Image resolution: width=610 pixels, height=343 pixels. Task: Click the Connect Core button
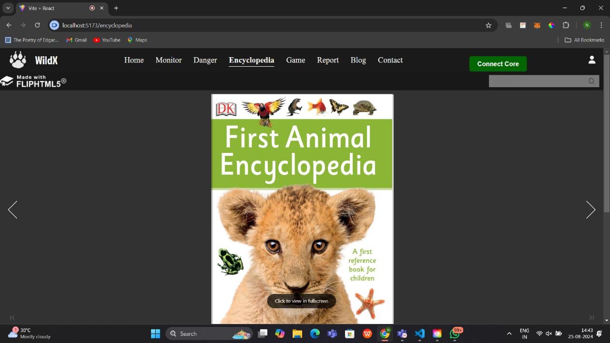pos(498,64)
